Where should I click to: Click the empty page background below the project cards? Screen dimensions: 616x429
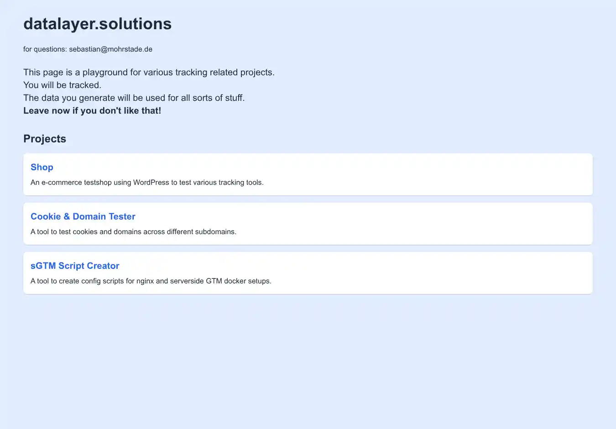308,361
